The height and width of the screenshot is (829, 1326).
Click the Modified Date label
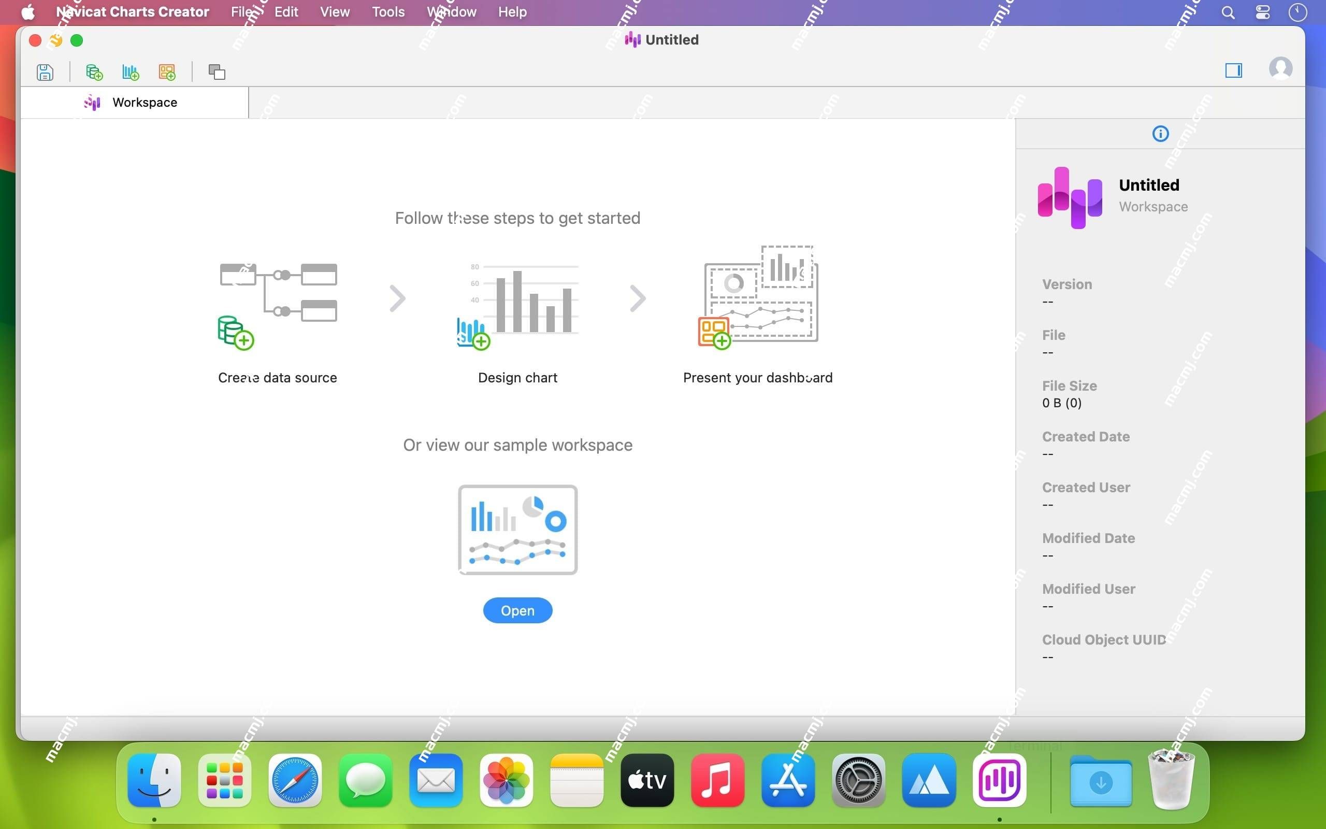1088,538
